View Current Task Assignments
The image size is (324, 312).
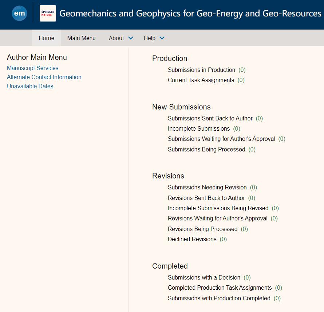click(x=201, y=80)
